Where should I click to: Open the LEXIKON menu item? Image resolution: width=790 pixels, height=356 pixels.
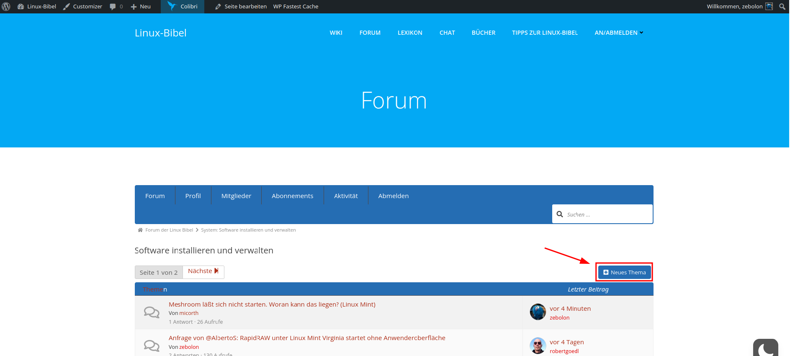[x=410, y=33]
